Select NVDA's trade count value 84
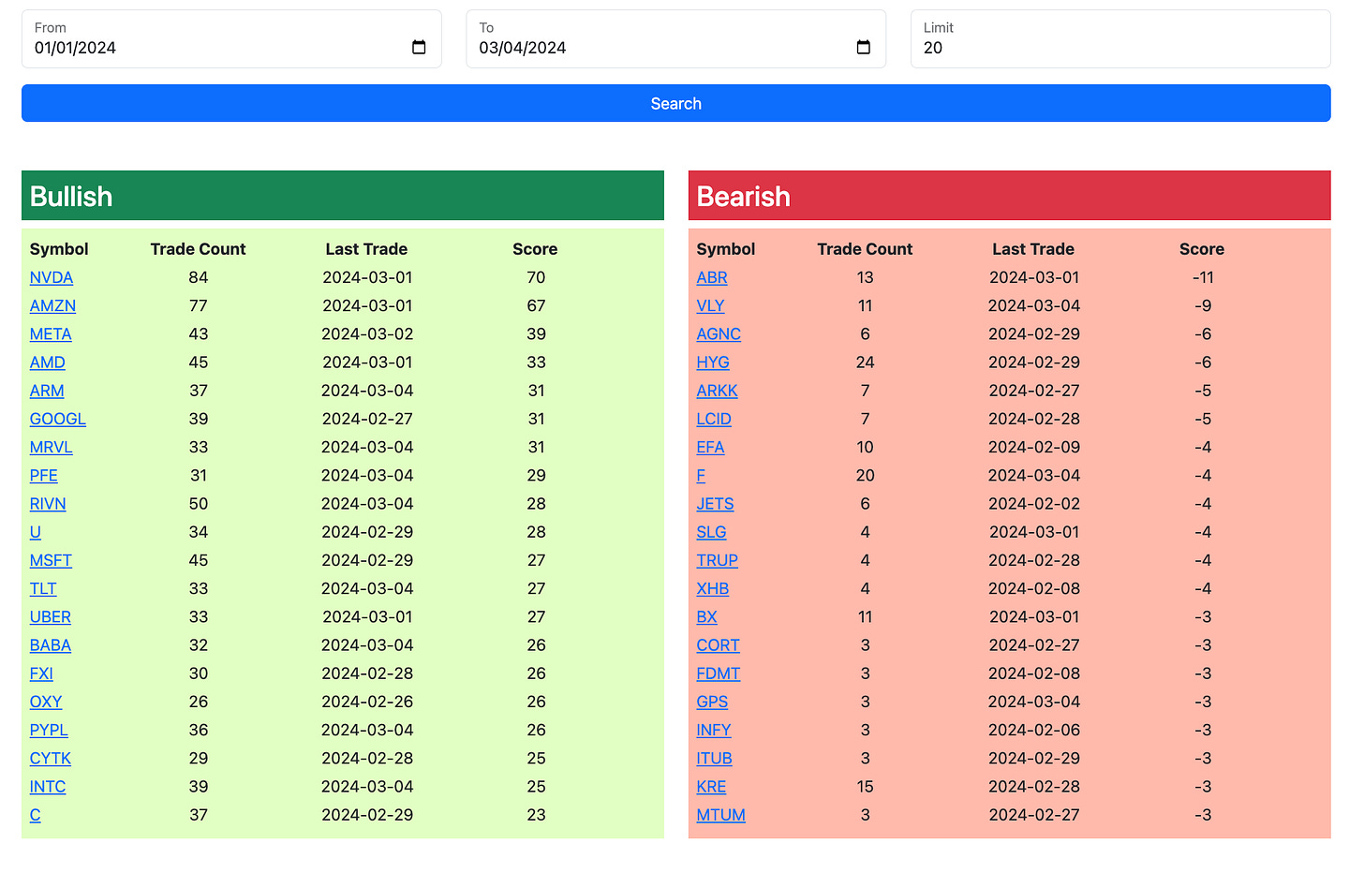This screenshot has height=873, width=1364. (x=199, y=277)
